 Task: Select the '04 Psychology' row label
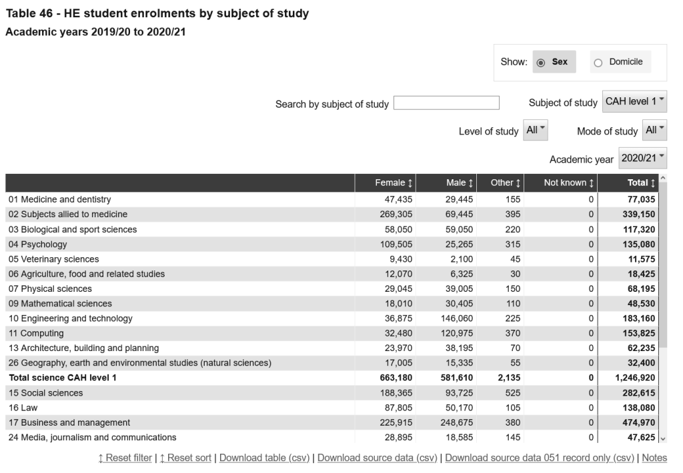coord(38,244)
